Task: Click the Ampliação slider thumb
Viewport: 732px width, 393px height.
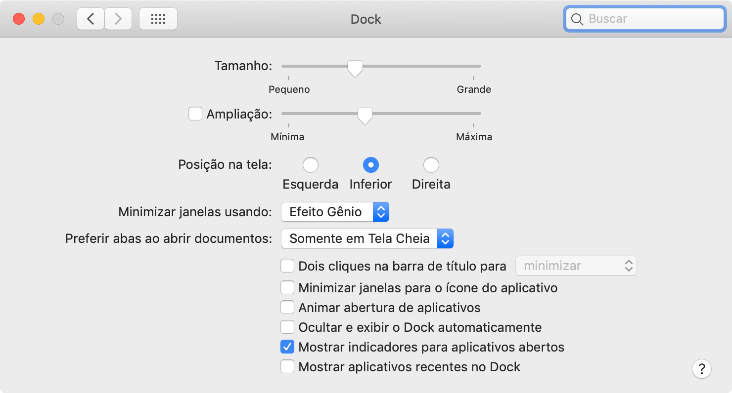Action: 365,116
